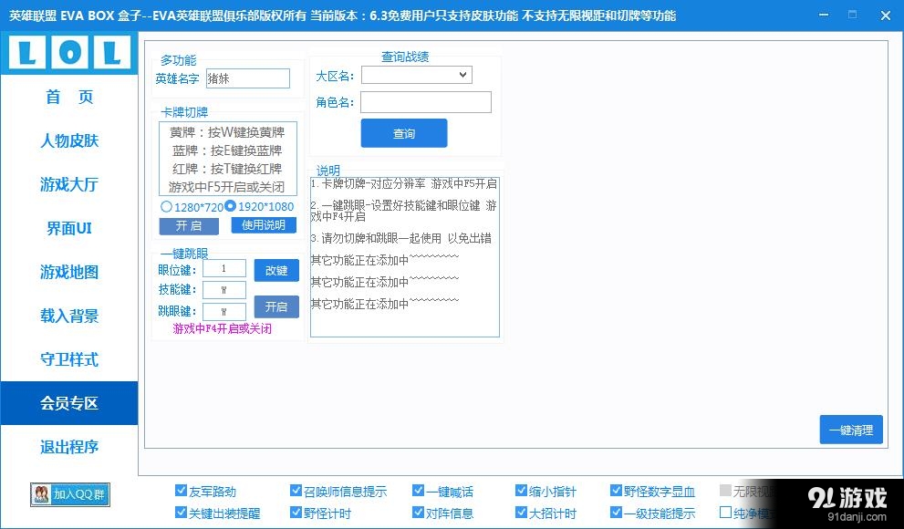Click into the 跳眼键 field
The height and width of the screenshot is (529, 904).
point(224,312)
